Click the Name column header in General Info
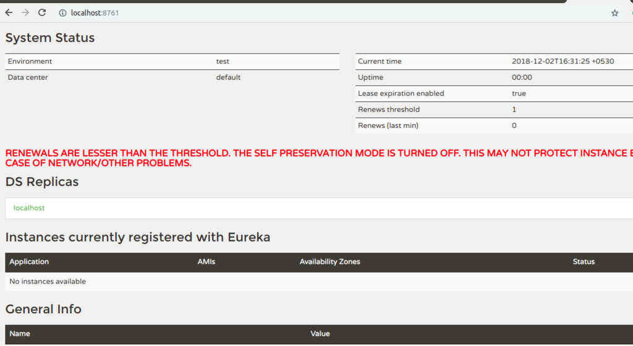 [x=20, y=334]
